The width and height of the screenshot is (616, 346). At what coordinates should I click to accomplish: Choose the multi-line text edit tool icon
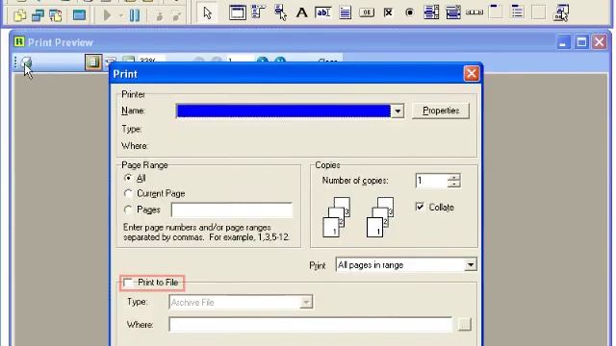[345, 12]
